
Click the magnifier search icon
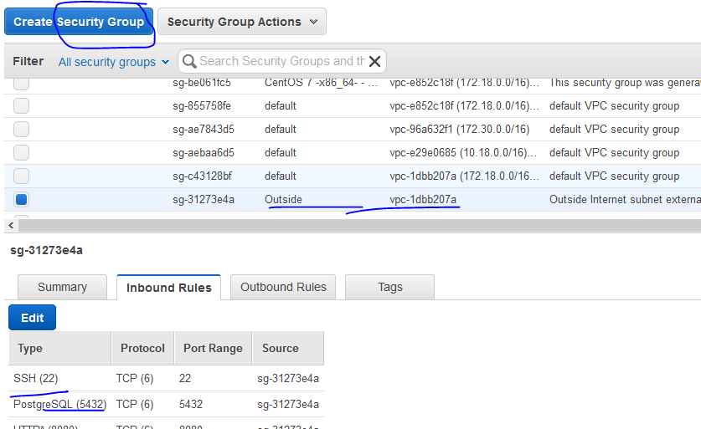pyautogui.click(x=189, y=61)
